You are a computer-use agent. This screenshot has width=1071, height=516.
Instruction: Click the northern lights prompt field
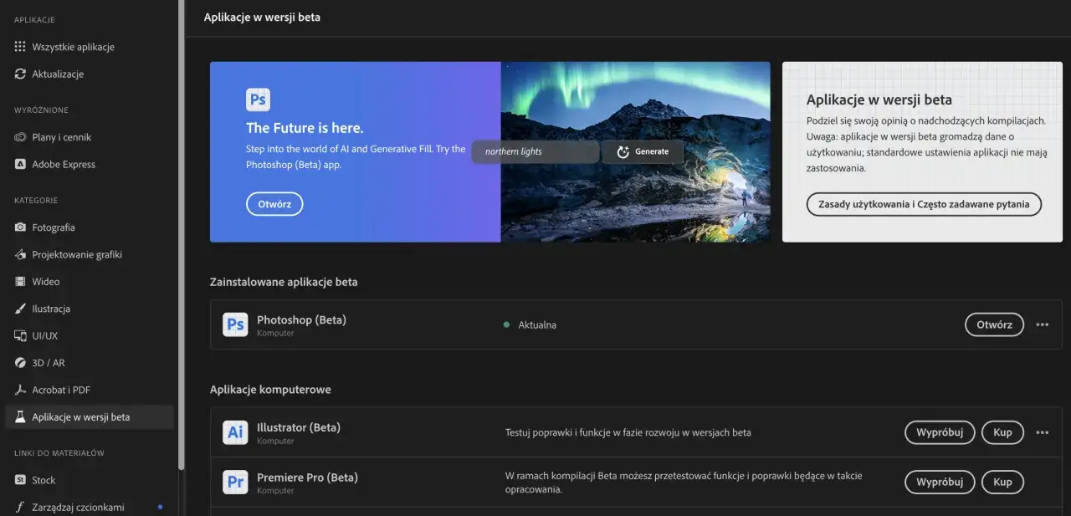click(535, 152)
